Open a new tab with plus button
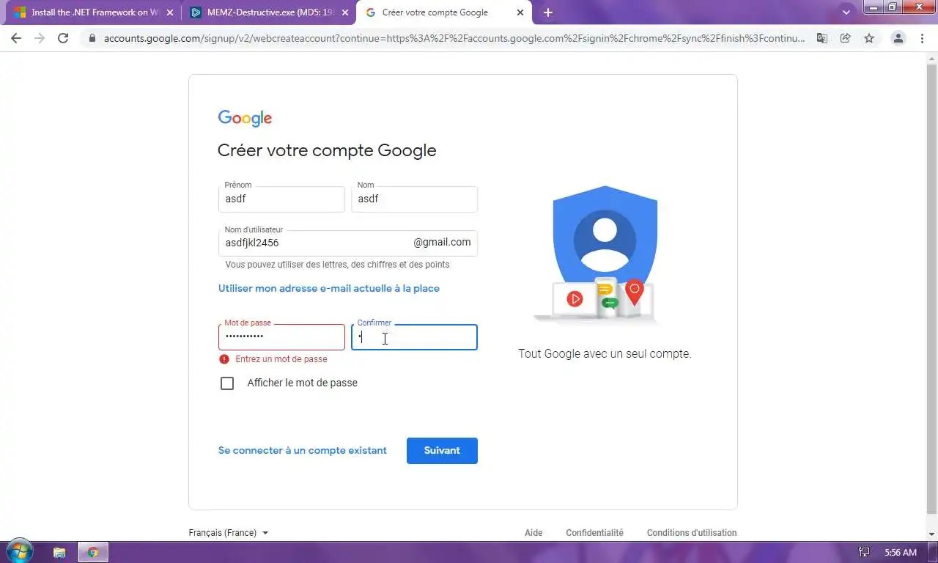The width and height of the screenshot is (938, 563). click(548, 12)
